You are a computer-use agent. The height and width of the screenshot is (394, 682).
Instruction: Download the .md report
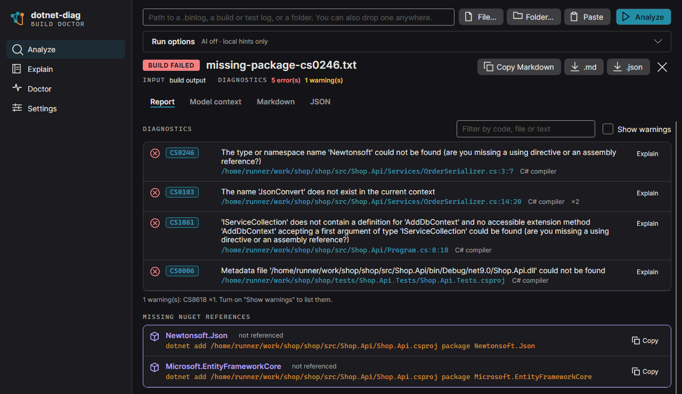583,67
